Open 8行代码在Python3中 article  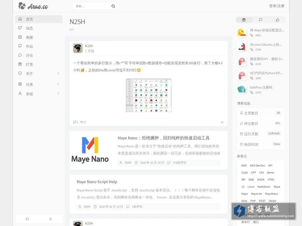coord(266,73)
